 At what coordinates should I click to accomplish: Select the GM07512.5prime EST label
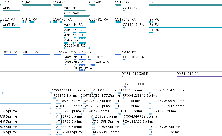97,101
